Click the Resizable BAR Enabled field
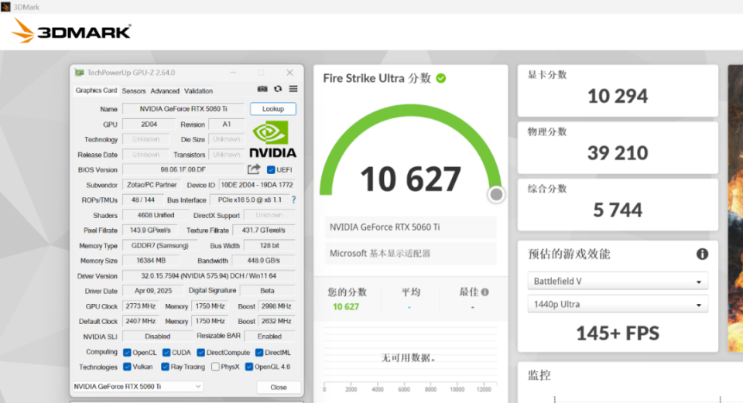The width and height of the screenshot is (743, 403). tap(269, 336)
